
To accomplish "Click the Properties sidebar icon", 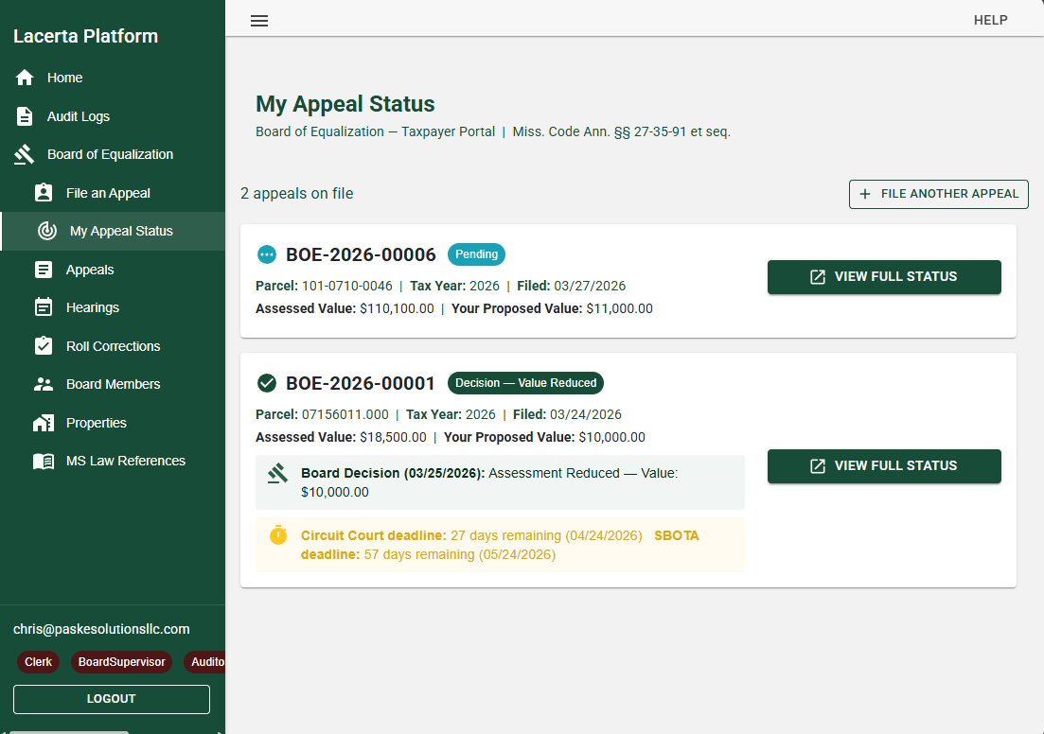I will coord(43,422).
